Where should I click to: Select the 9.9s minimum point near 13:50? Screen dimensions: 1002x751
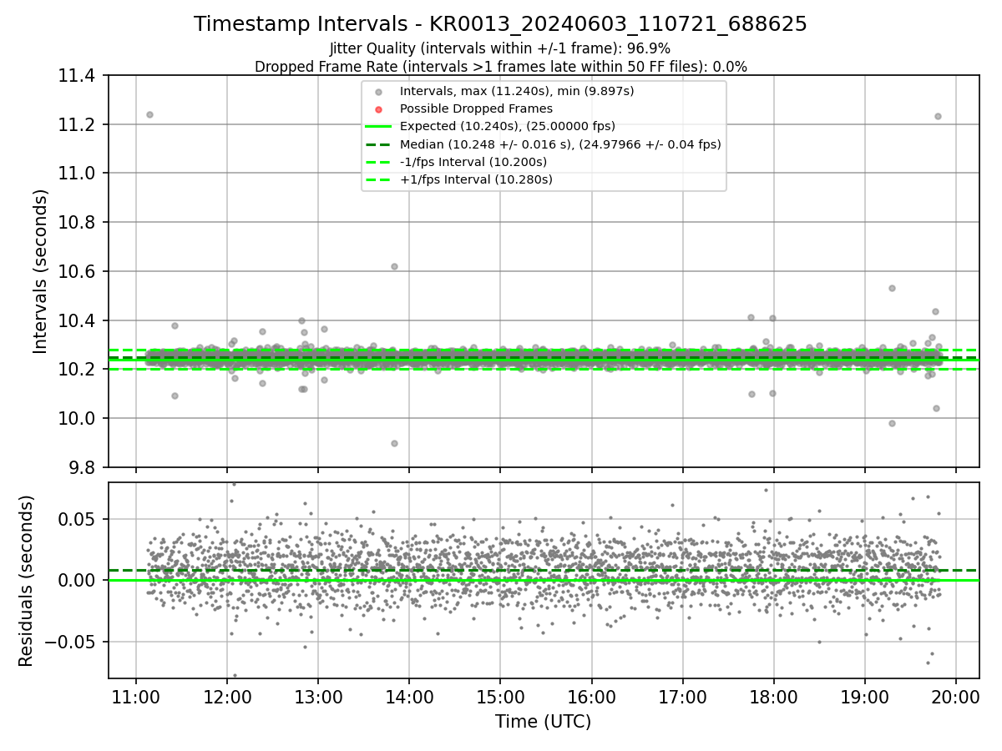click(394, 443)
